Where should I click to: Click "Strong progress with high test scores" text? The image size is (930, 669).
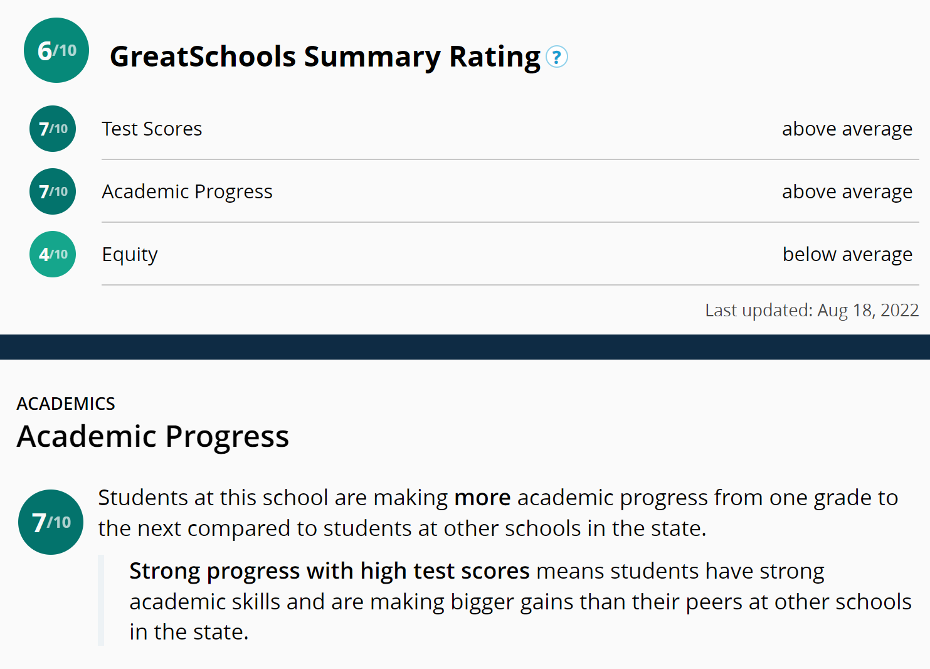click(329, 571)
